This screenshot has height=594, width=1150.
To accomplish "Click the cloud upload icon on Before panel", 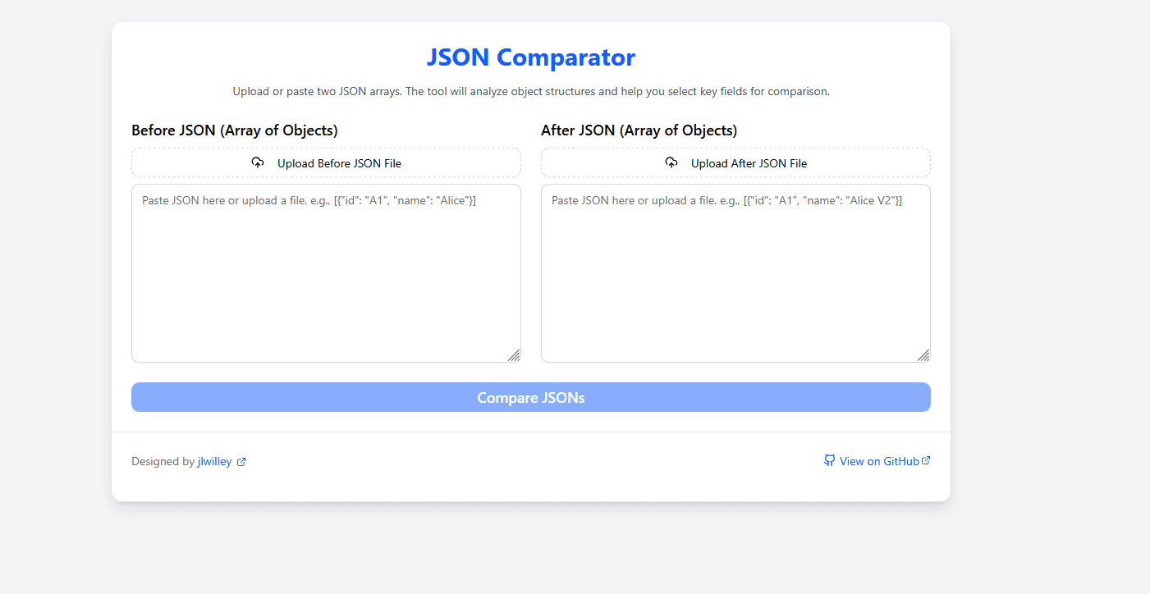I will point(259,162).
